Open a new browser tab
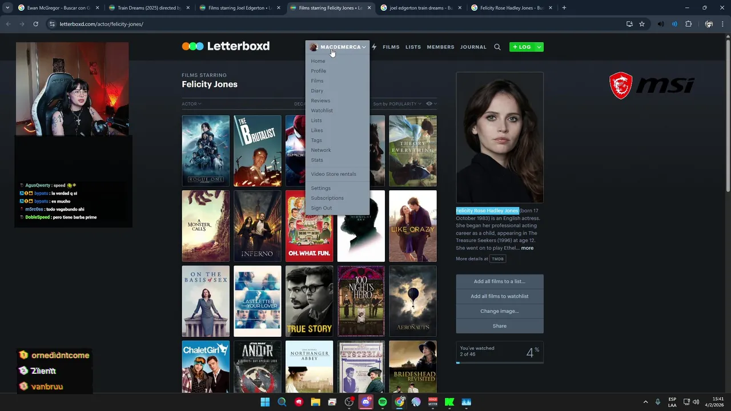 pos(564,8)
